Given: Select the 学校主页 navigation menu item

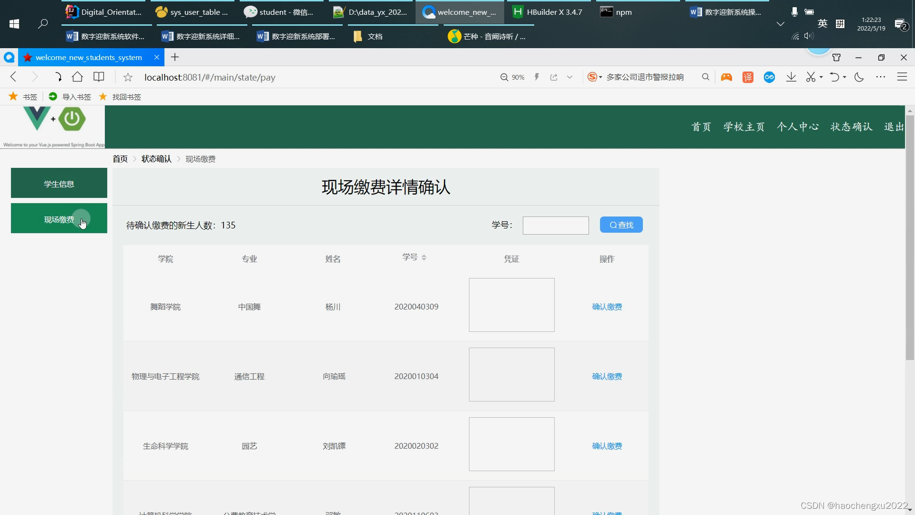Looking at the screenshot, I should (745, 126).
